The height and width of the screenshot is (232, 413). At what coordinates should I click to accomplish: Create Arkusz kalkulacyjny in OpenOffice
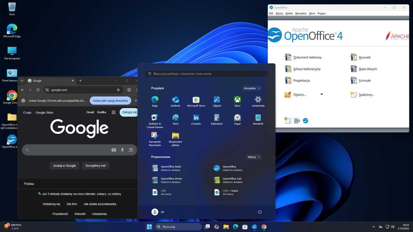[x=303, y=69]
